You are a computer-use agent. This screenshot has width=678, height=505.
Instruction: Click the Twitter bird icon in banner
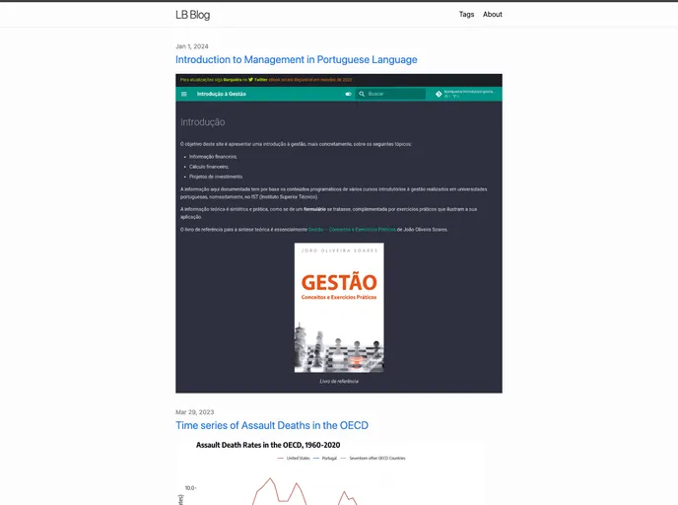click(x=250, y=79)
